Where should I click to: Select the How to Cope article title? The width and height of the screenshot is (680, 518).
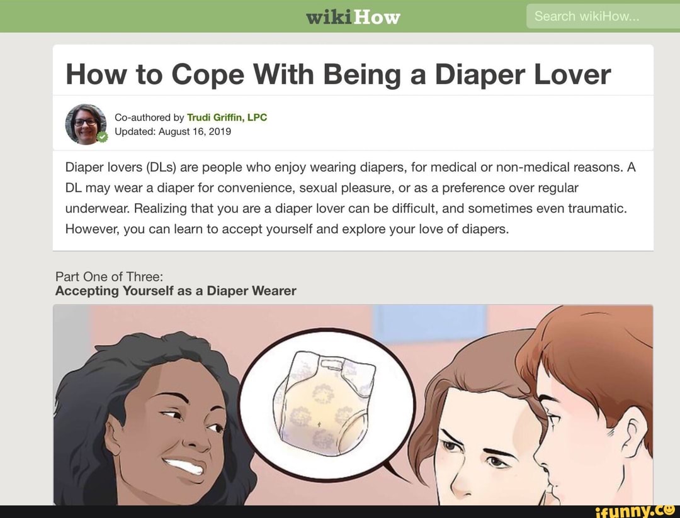tap(338, 74)
